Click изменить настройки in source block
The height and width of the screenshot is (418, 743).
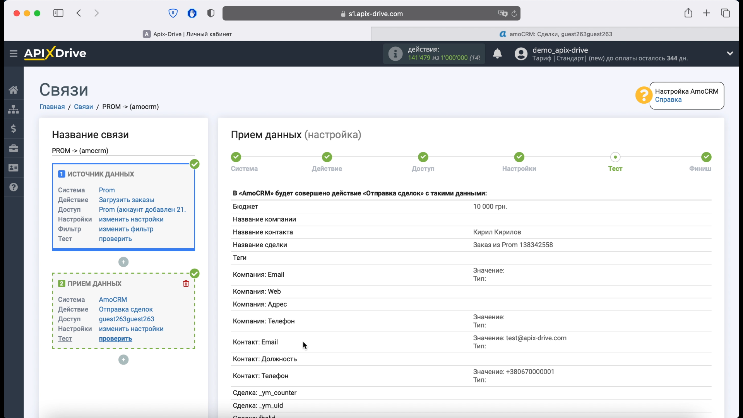pos(131,219)
